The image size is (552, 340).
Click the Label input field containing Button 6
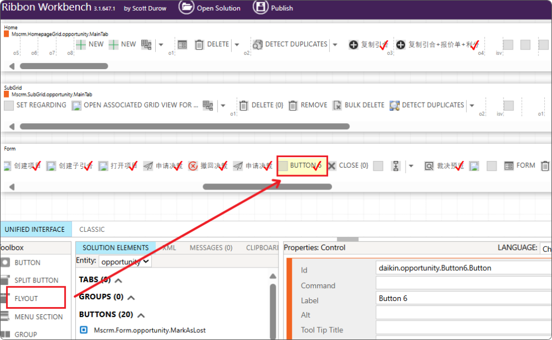(x=463, y=298)
